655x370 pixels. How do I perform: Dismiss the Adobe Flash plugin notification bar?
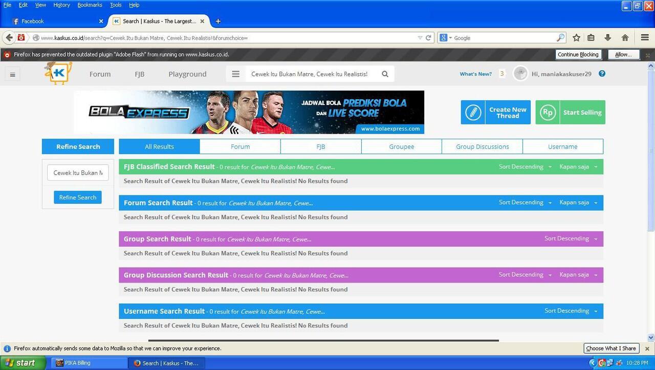(647, 55)
